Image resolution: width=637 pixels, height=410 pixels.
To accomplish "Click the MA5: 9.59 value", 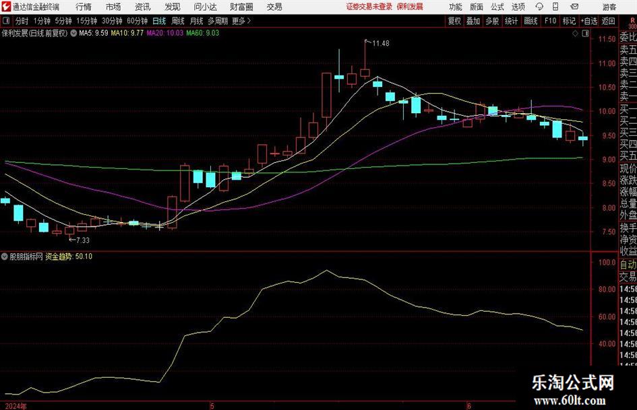I will (x=94, y=33).
